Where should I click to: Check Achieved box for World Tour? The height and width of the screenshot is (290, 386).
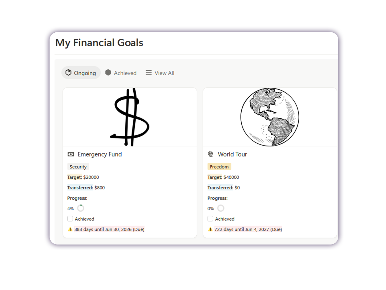211,219
